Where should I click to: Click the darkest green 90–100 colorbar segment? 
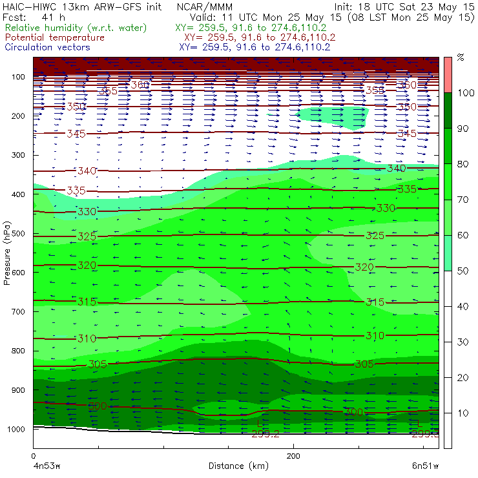(x=448, y=110)
